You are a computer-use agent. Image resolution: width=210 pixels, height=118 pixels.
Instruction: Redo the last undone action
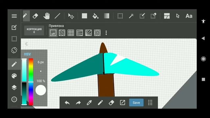78,103
